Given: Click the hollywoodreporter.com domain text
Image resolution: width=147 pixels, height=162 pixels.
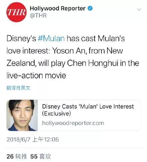Looking at the screenshot, I should [73, 123].
